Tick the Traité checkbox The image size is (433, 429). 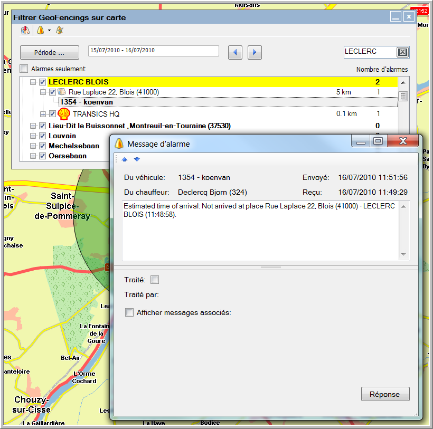coord(155,280)
